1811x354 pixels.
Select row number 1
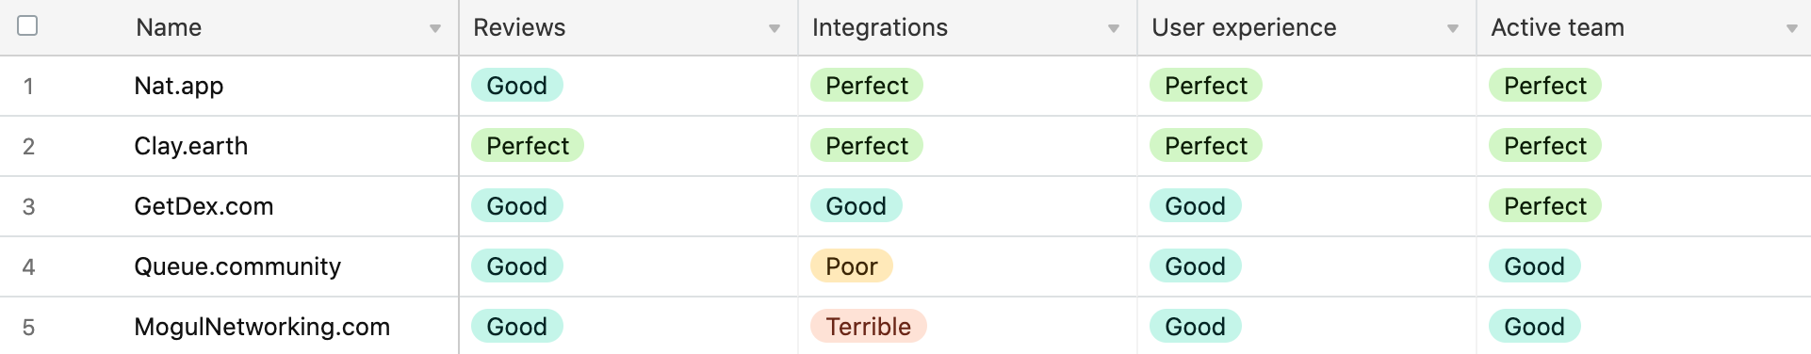coord(28,87)
